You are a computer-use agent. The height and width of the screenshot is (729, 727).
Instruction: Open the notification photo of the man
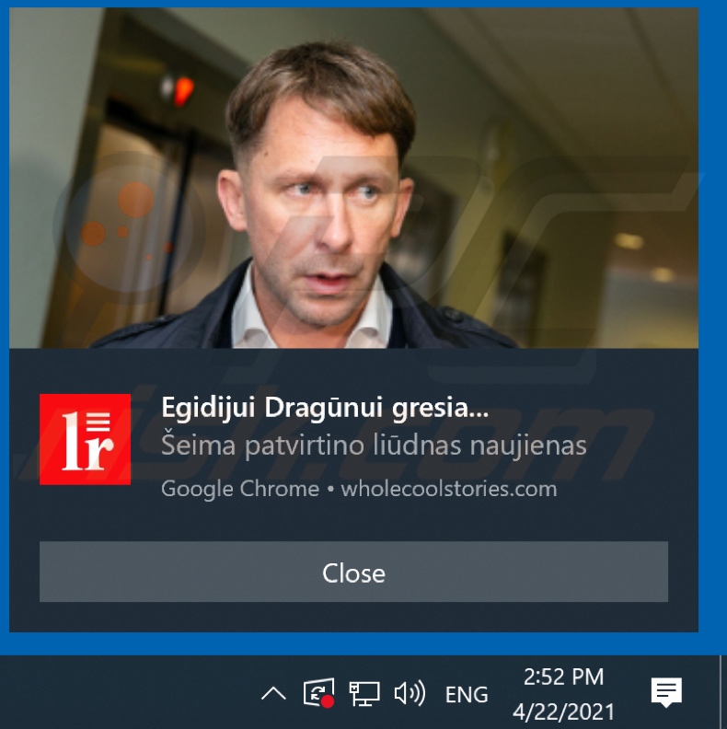pos(353,178)
